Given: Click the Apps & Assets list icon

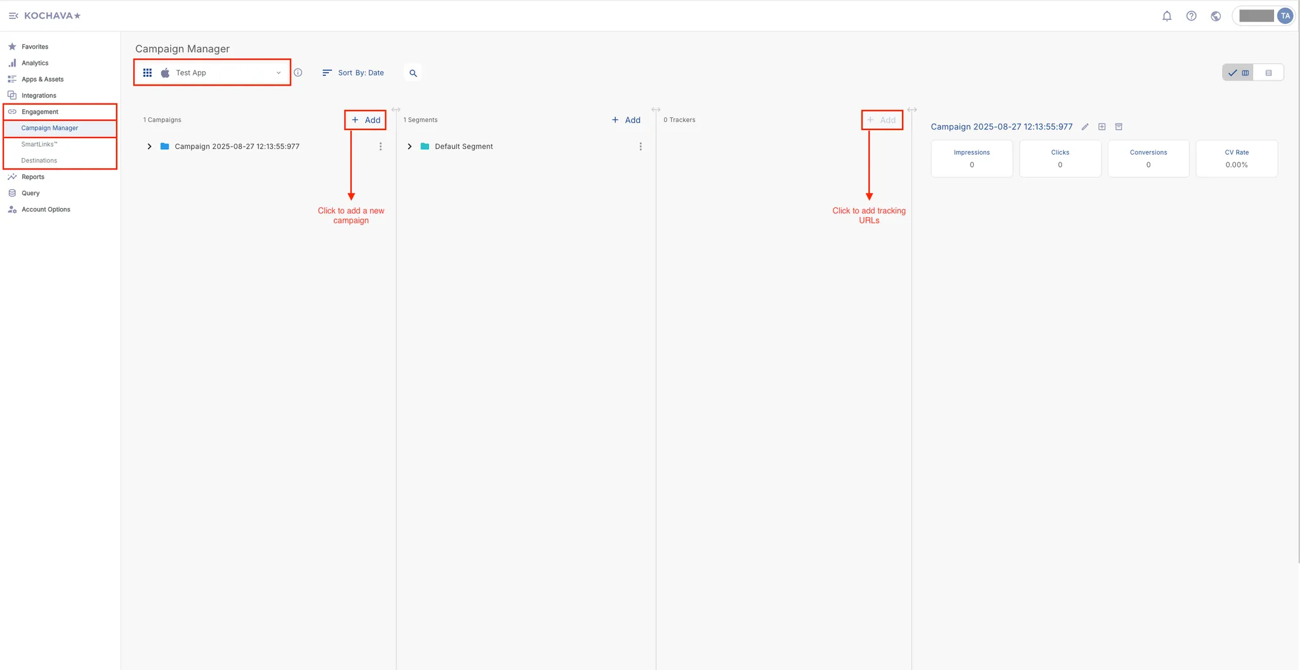Looking at the screenshot, I should coord(12,79).
